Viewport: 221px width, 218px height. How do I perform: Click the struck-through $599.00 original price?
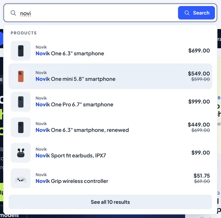(200, 79)
